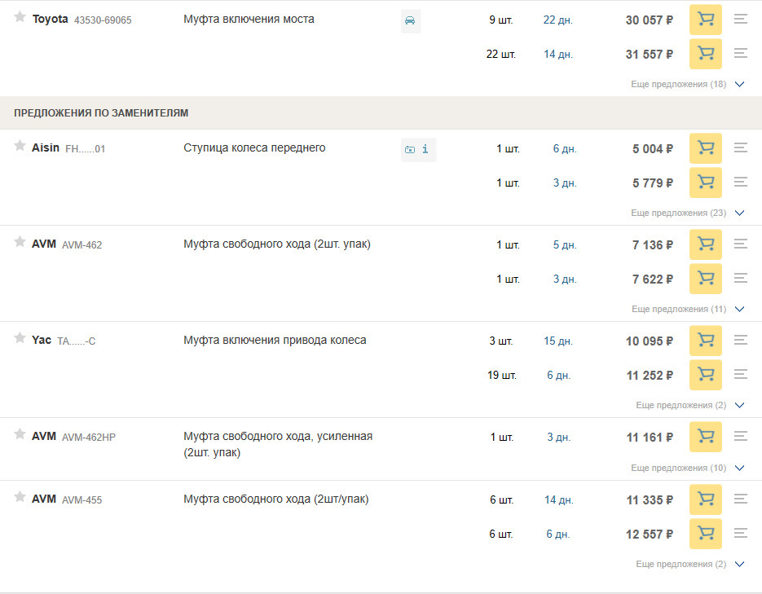Add AVM-455 12 557 ₽ offer to cart
The height and width of the screenshot is (594, 762).
(x=705, y=534)
